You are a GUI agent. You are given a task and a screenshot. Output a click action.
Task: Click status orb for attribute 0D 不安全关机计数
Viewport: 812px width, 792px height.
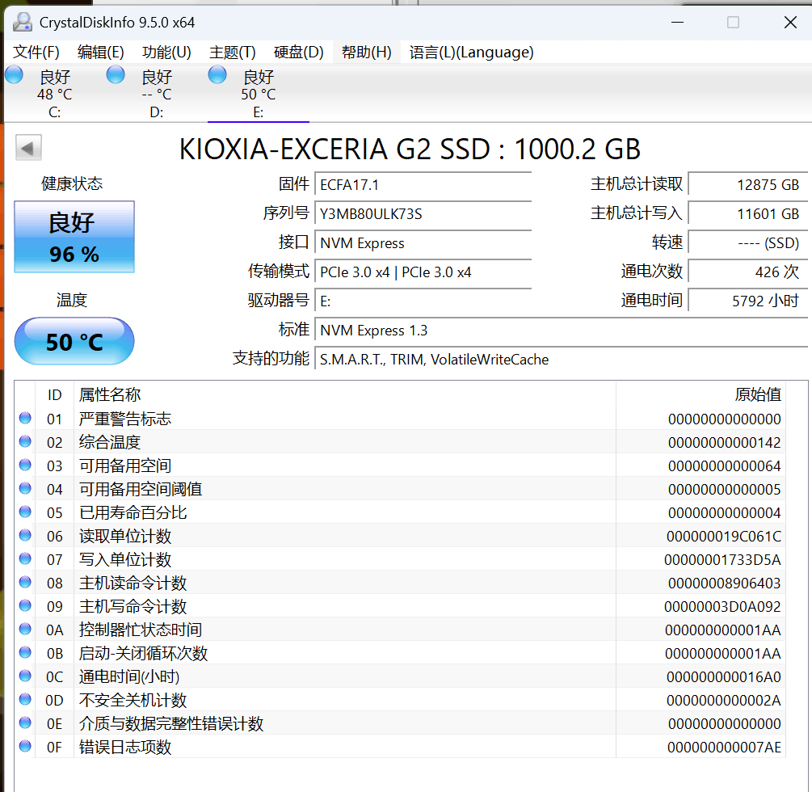tap(25, 699)
